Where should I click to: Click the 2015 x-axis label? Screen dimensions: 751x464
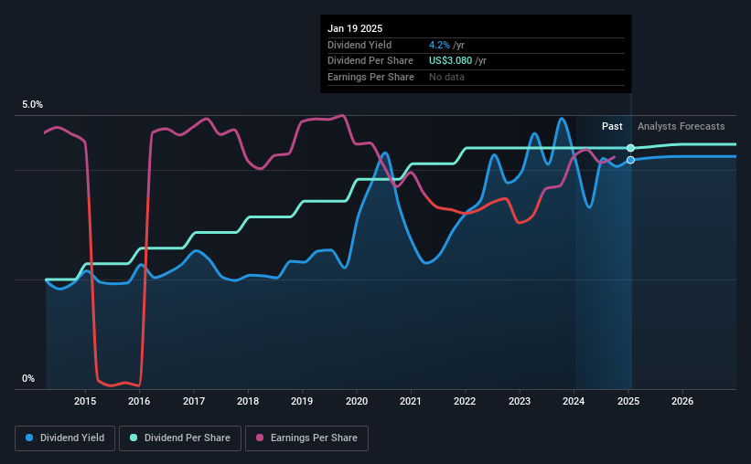[85, 401]
